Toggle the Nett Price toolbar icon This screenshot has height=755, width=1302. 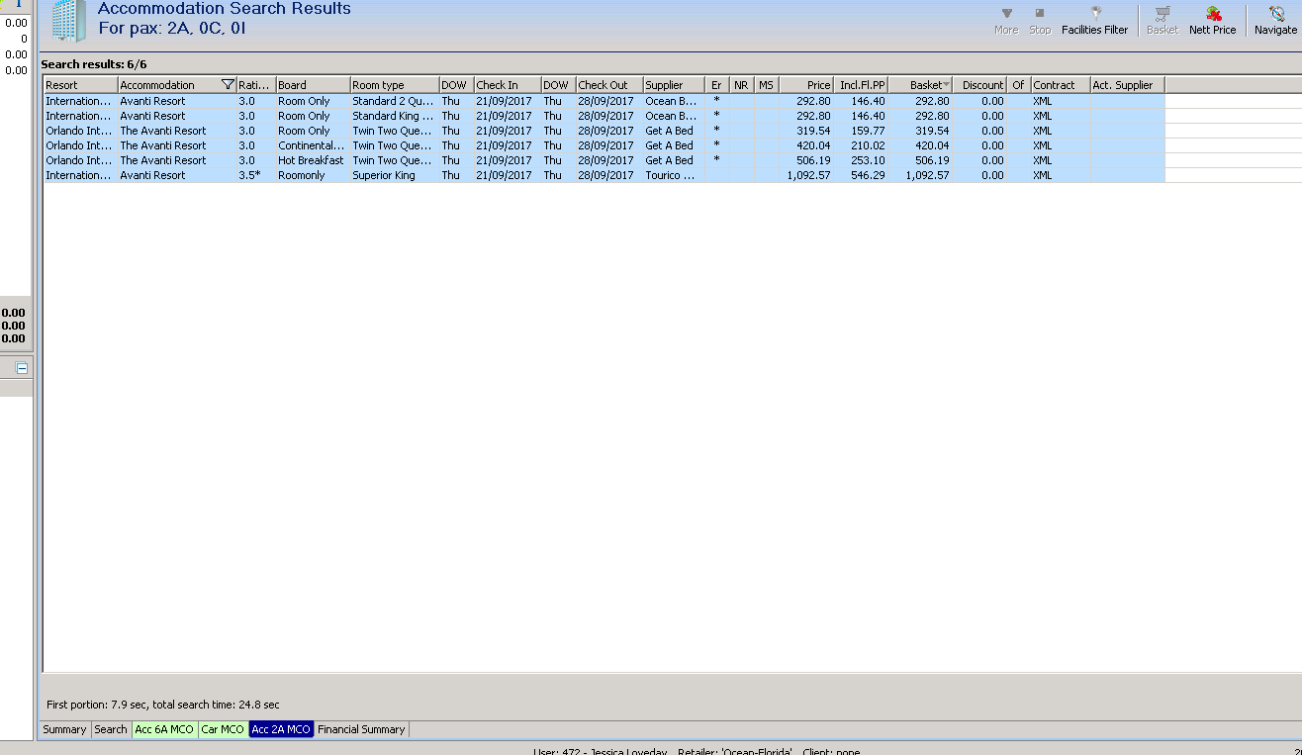click(1213, 21)
